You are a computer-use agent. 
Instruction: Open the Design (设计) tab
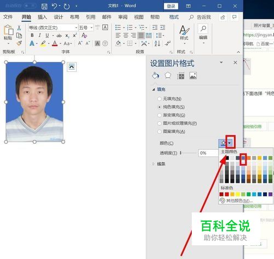58,17
